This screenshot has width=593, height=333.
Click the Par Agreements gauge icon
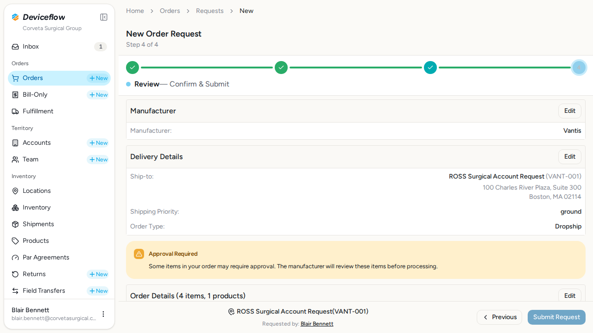click(15, 258)
